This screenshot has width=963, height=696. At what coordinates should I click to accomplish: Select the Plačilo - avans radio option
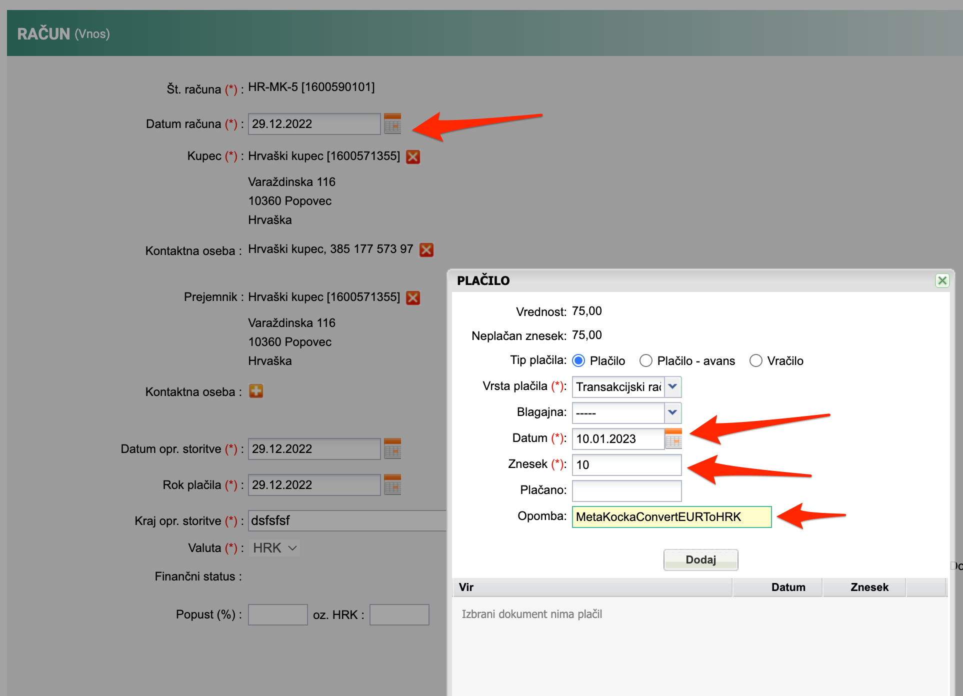646,360
